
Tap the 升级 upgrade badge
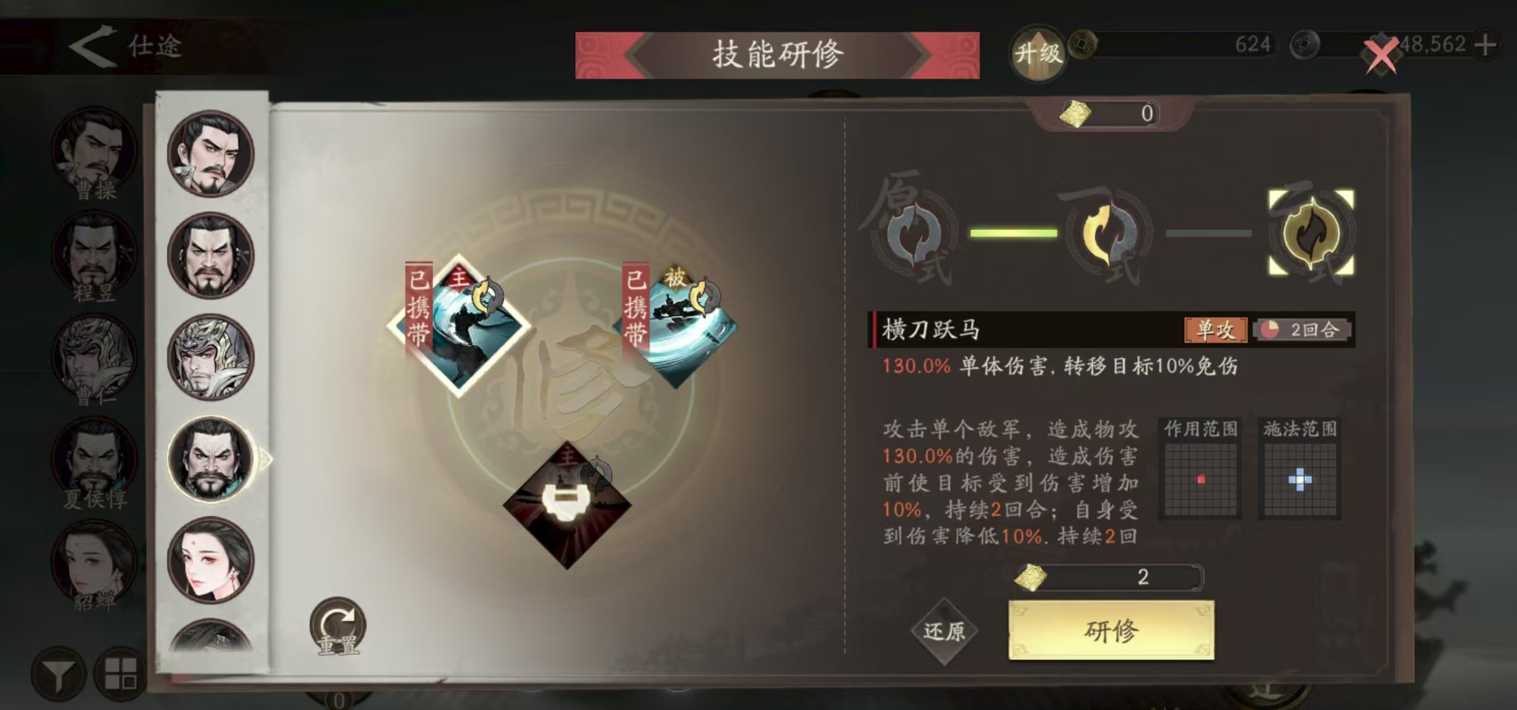[x=1038, y=54]
